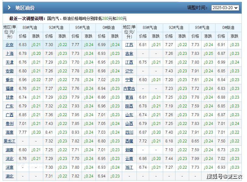Open the 四川 region link
This screenshot has width=247, height=182.
pyautogui.click(x=129, y=132)
